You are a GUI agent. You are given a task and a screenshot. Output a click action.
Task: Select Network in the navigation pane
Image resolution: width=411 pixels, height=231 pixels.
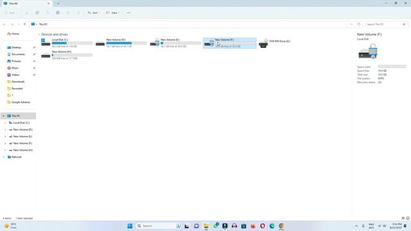pos(16,157)
